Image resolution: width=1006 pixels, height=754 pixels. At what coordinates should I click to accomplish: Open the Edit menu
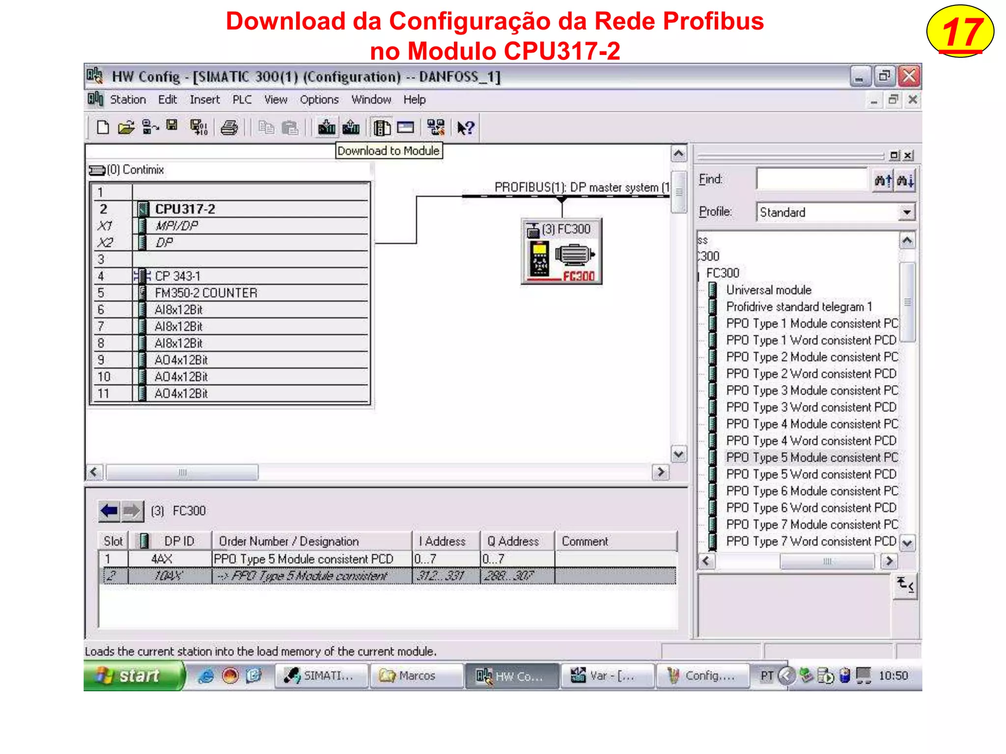[168, 100]
